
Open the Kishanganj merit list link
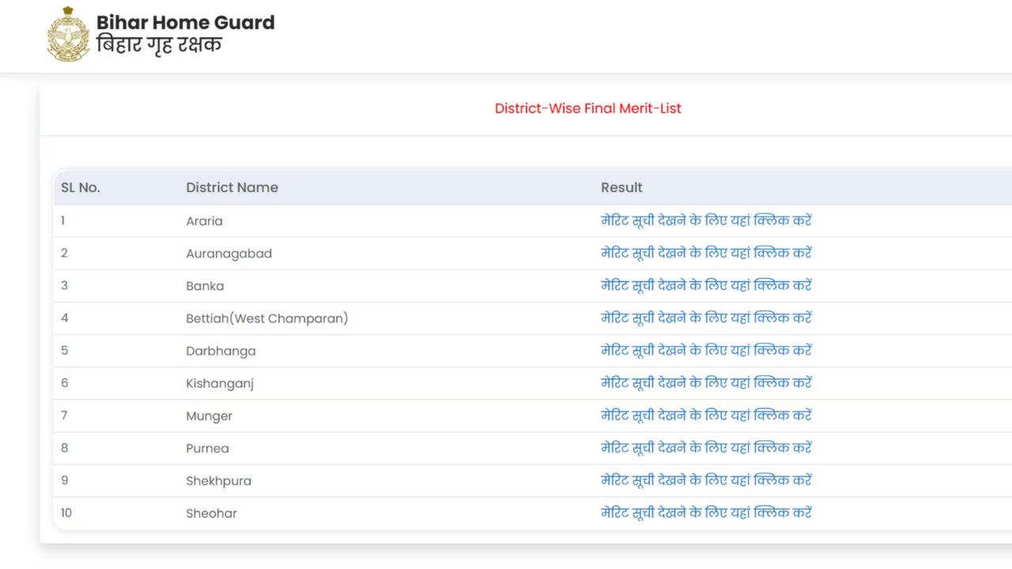706,382
